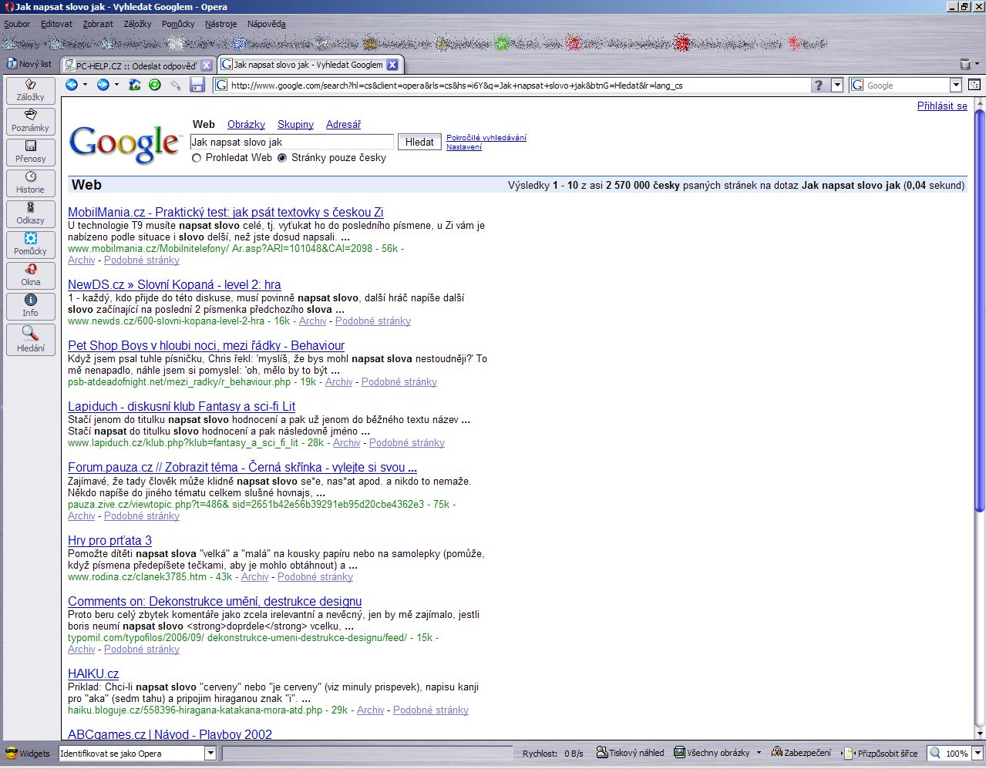Select the Prohledat Web radio button
Viewport: 986px width, 769px height.
click(197, 158)
